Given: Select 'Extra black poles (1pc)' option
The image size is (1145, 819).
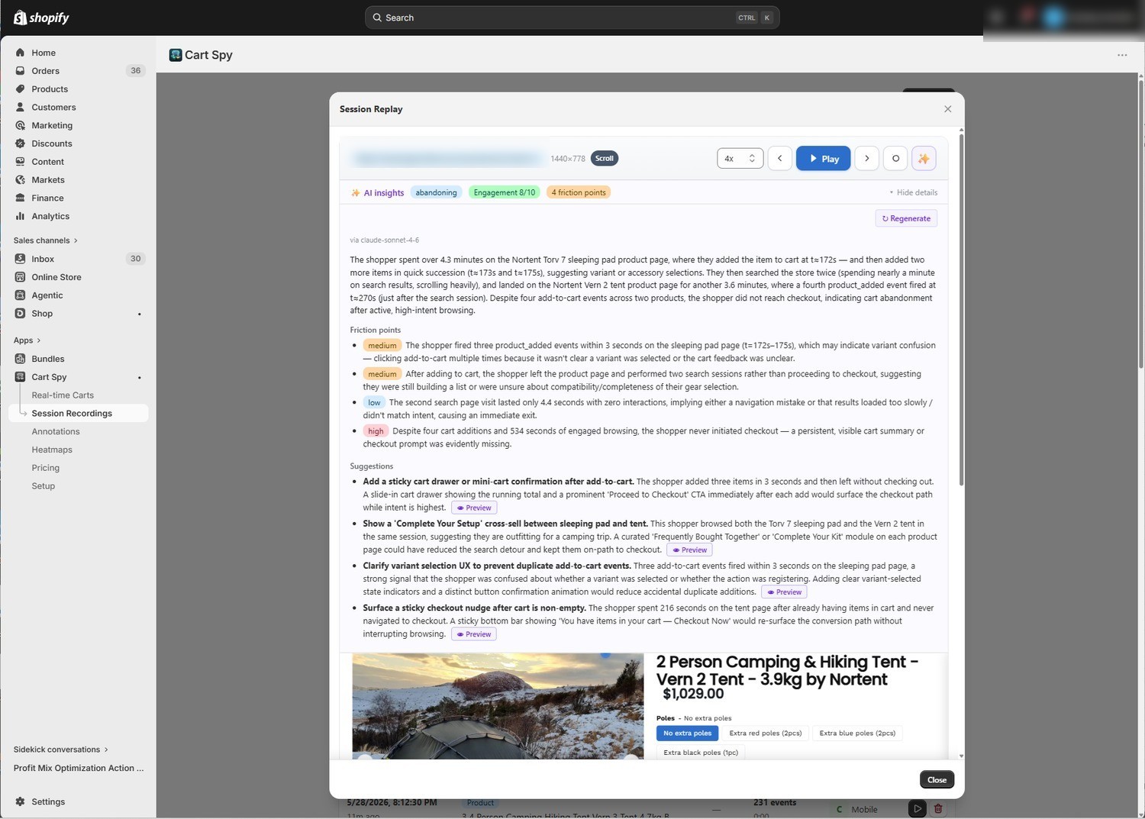Looking at the screenshot, I should pos(701,753).
